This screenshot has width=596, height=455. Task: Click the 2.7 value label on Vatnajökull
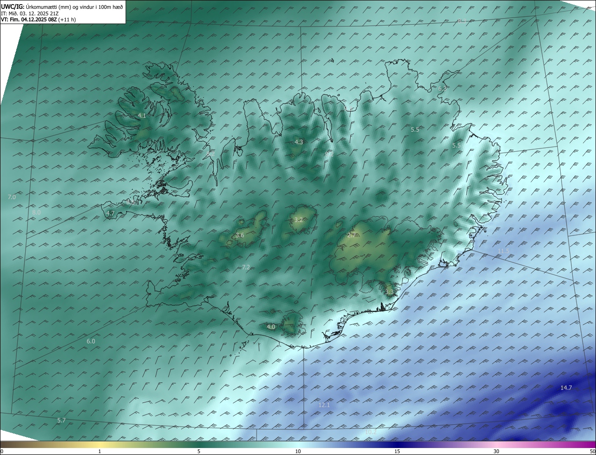[352, 235]
